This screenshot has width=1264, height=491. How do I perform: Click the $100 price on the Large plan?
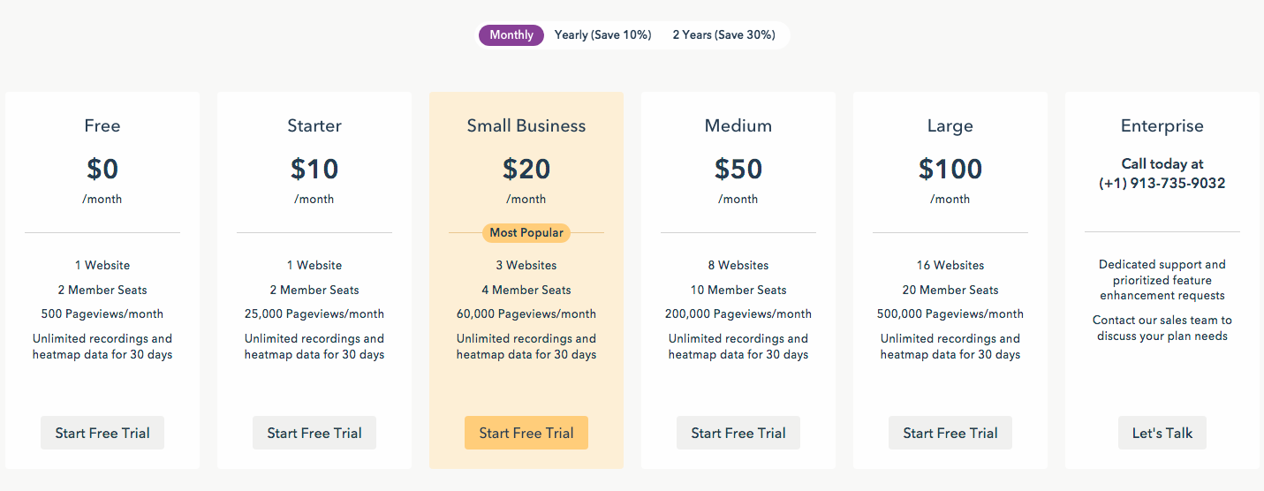click(x=950, y=168)
